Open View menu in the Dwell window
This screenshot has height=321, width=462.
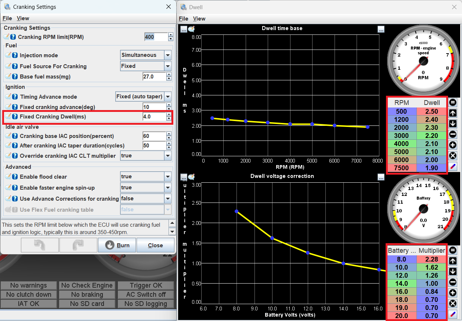[x=199, y=19]
